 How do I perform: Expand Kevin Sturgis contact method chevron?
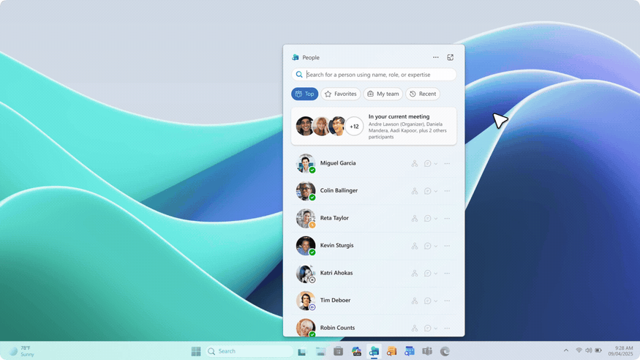click(x=436, y=246)
